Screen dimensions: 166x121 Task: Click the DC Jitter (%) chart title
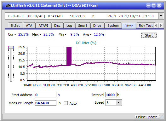click(x=86, y=43)
